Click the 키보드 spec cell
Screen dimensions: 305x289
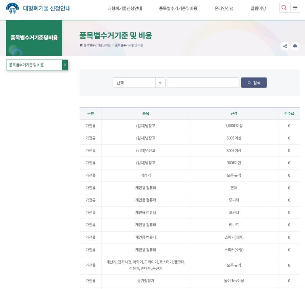point(234,225)
